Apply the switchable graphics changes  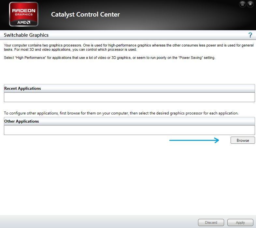240,222
